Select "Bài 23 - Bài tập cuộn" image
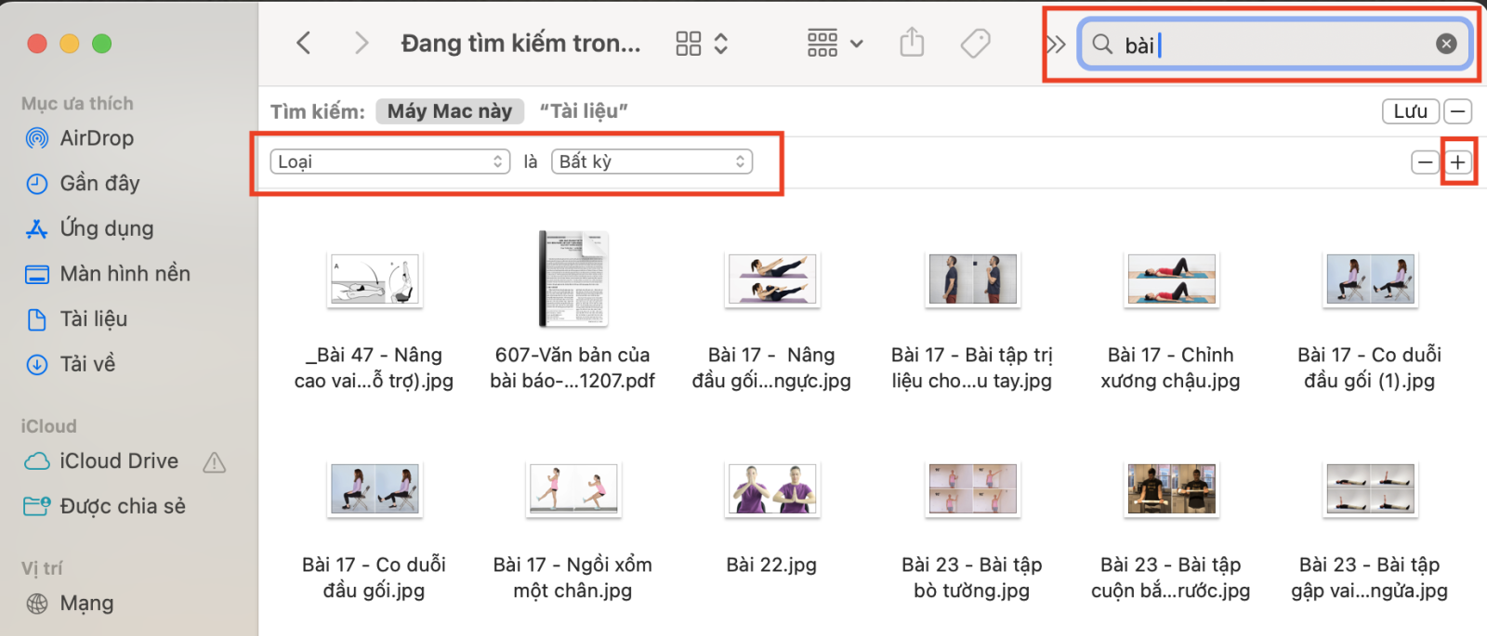 (x=1171, y=489)
